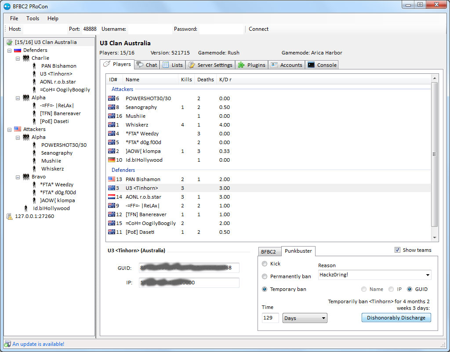This screenshot has height=352, width=450.
Task: Select the [TFN] Banereaver row in player list
Action: click(269, 214)
